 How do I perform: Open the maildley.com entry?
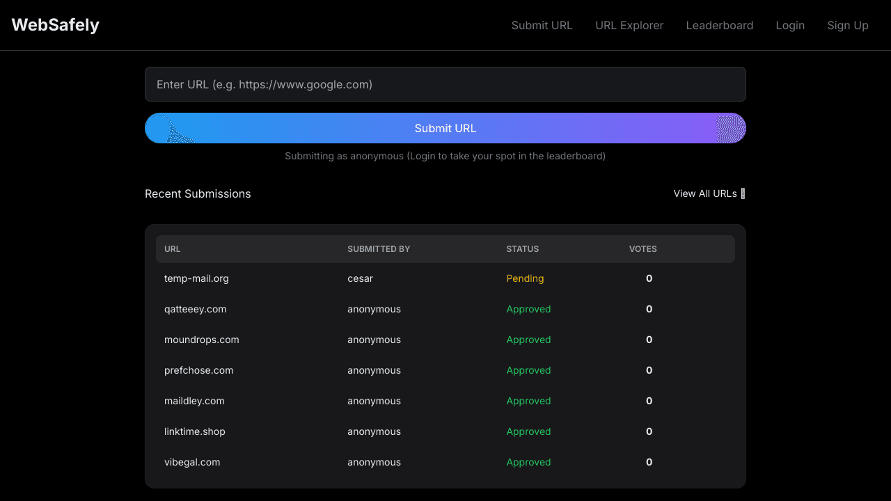[x=194, y=401]
